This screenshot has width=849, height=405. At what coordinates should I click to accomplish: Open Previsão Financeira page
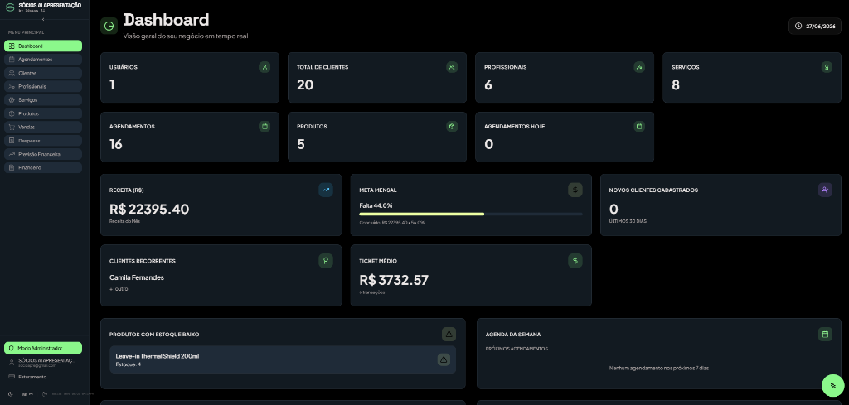[43, 154]
